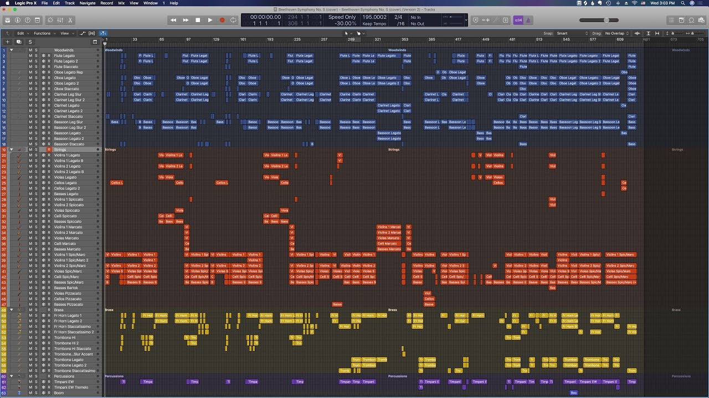Open the List Editors icon

coord(672,20)
